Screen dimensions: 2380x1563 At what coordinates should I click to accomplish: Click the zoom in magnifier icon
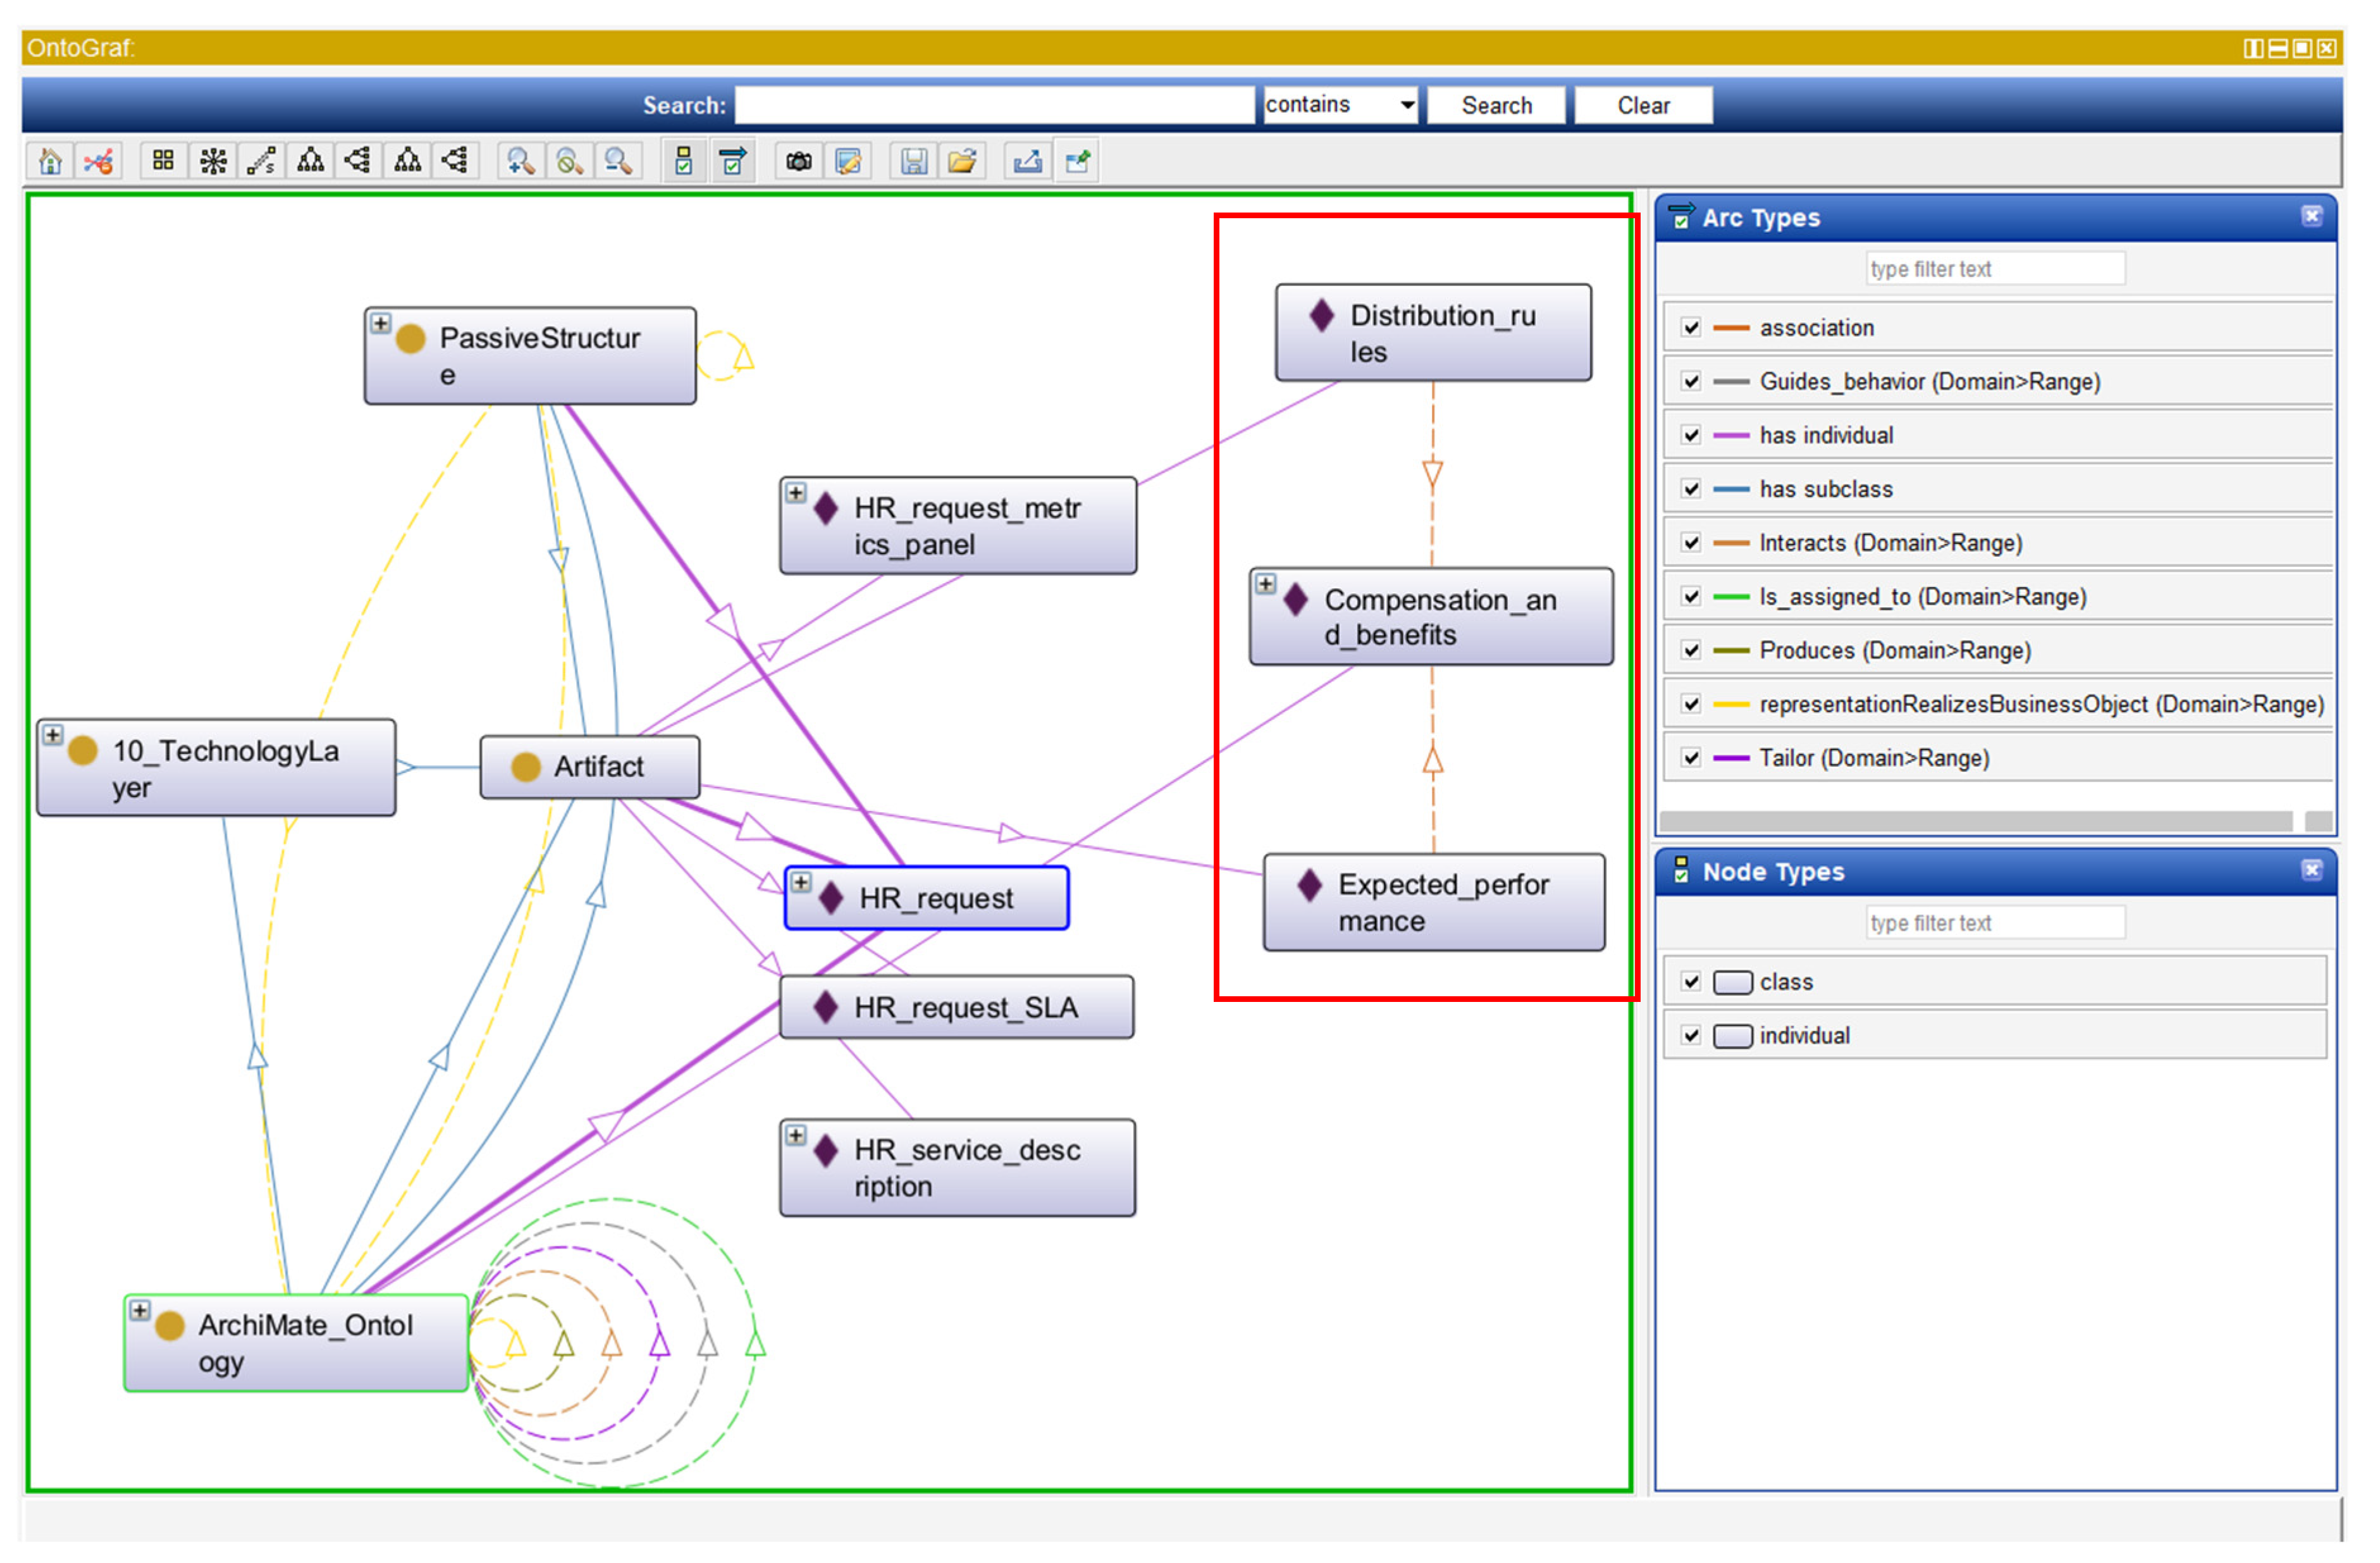point(521,162)
